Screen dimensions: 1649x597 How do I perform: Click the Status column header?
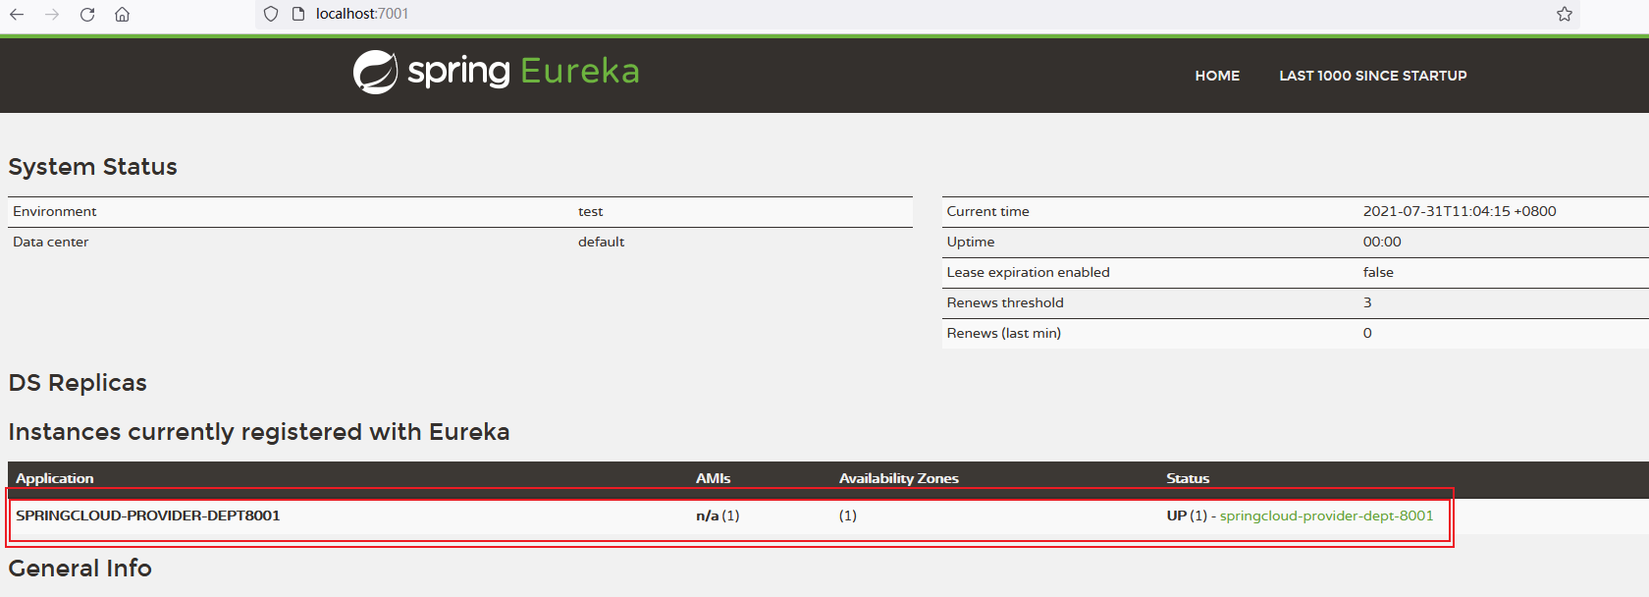tap(1188, 478)
